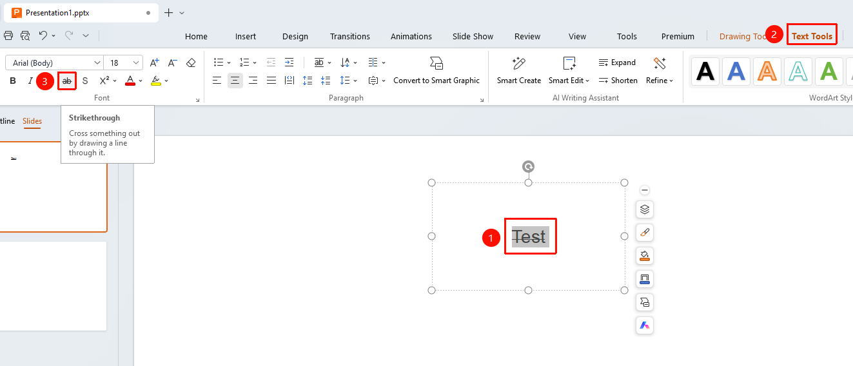Apply teal outline WordArt style

(798, 72)
